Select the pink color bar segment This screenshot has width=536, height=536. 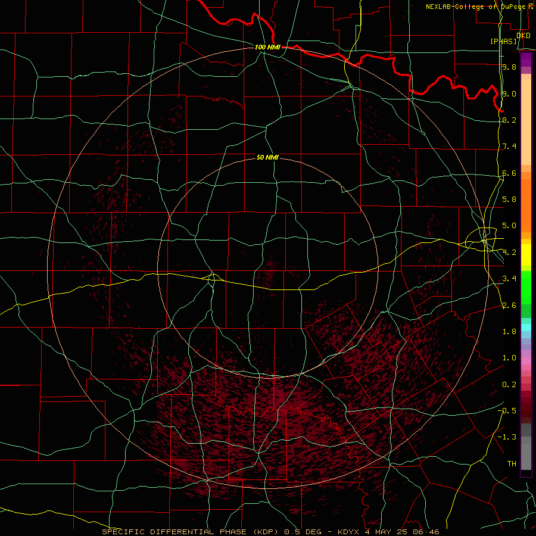[x=526, y=361]
